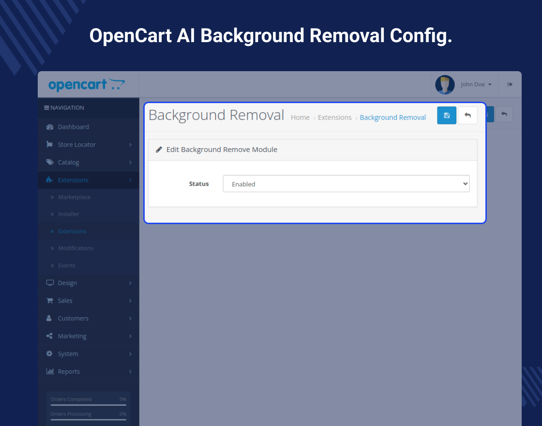
Task: Click the Customers person icon
Action: tap(49, 318)
